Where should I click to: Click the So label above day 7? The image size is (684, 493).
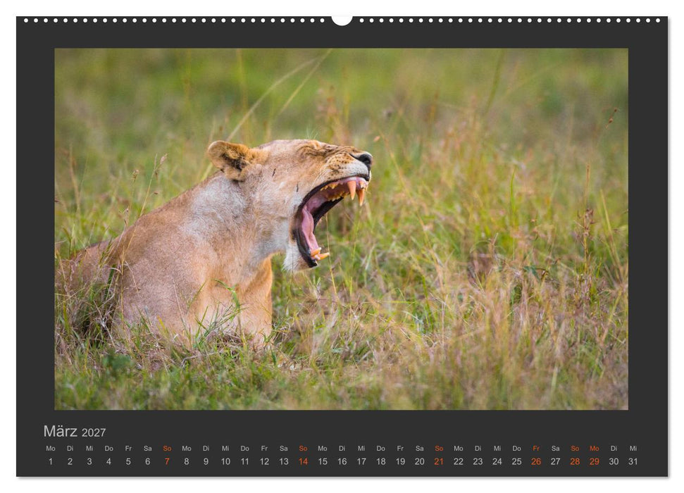167,448
